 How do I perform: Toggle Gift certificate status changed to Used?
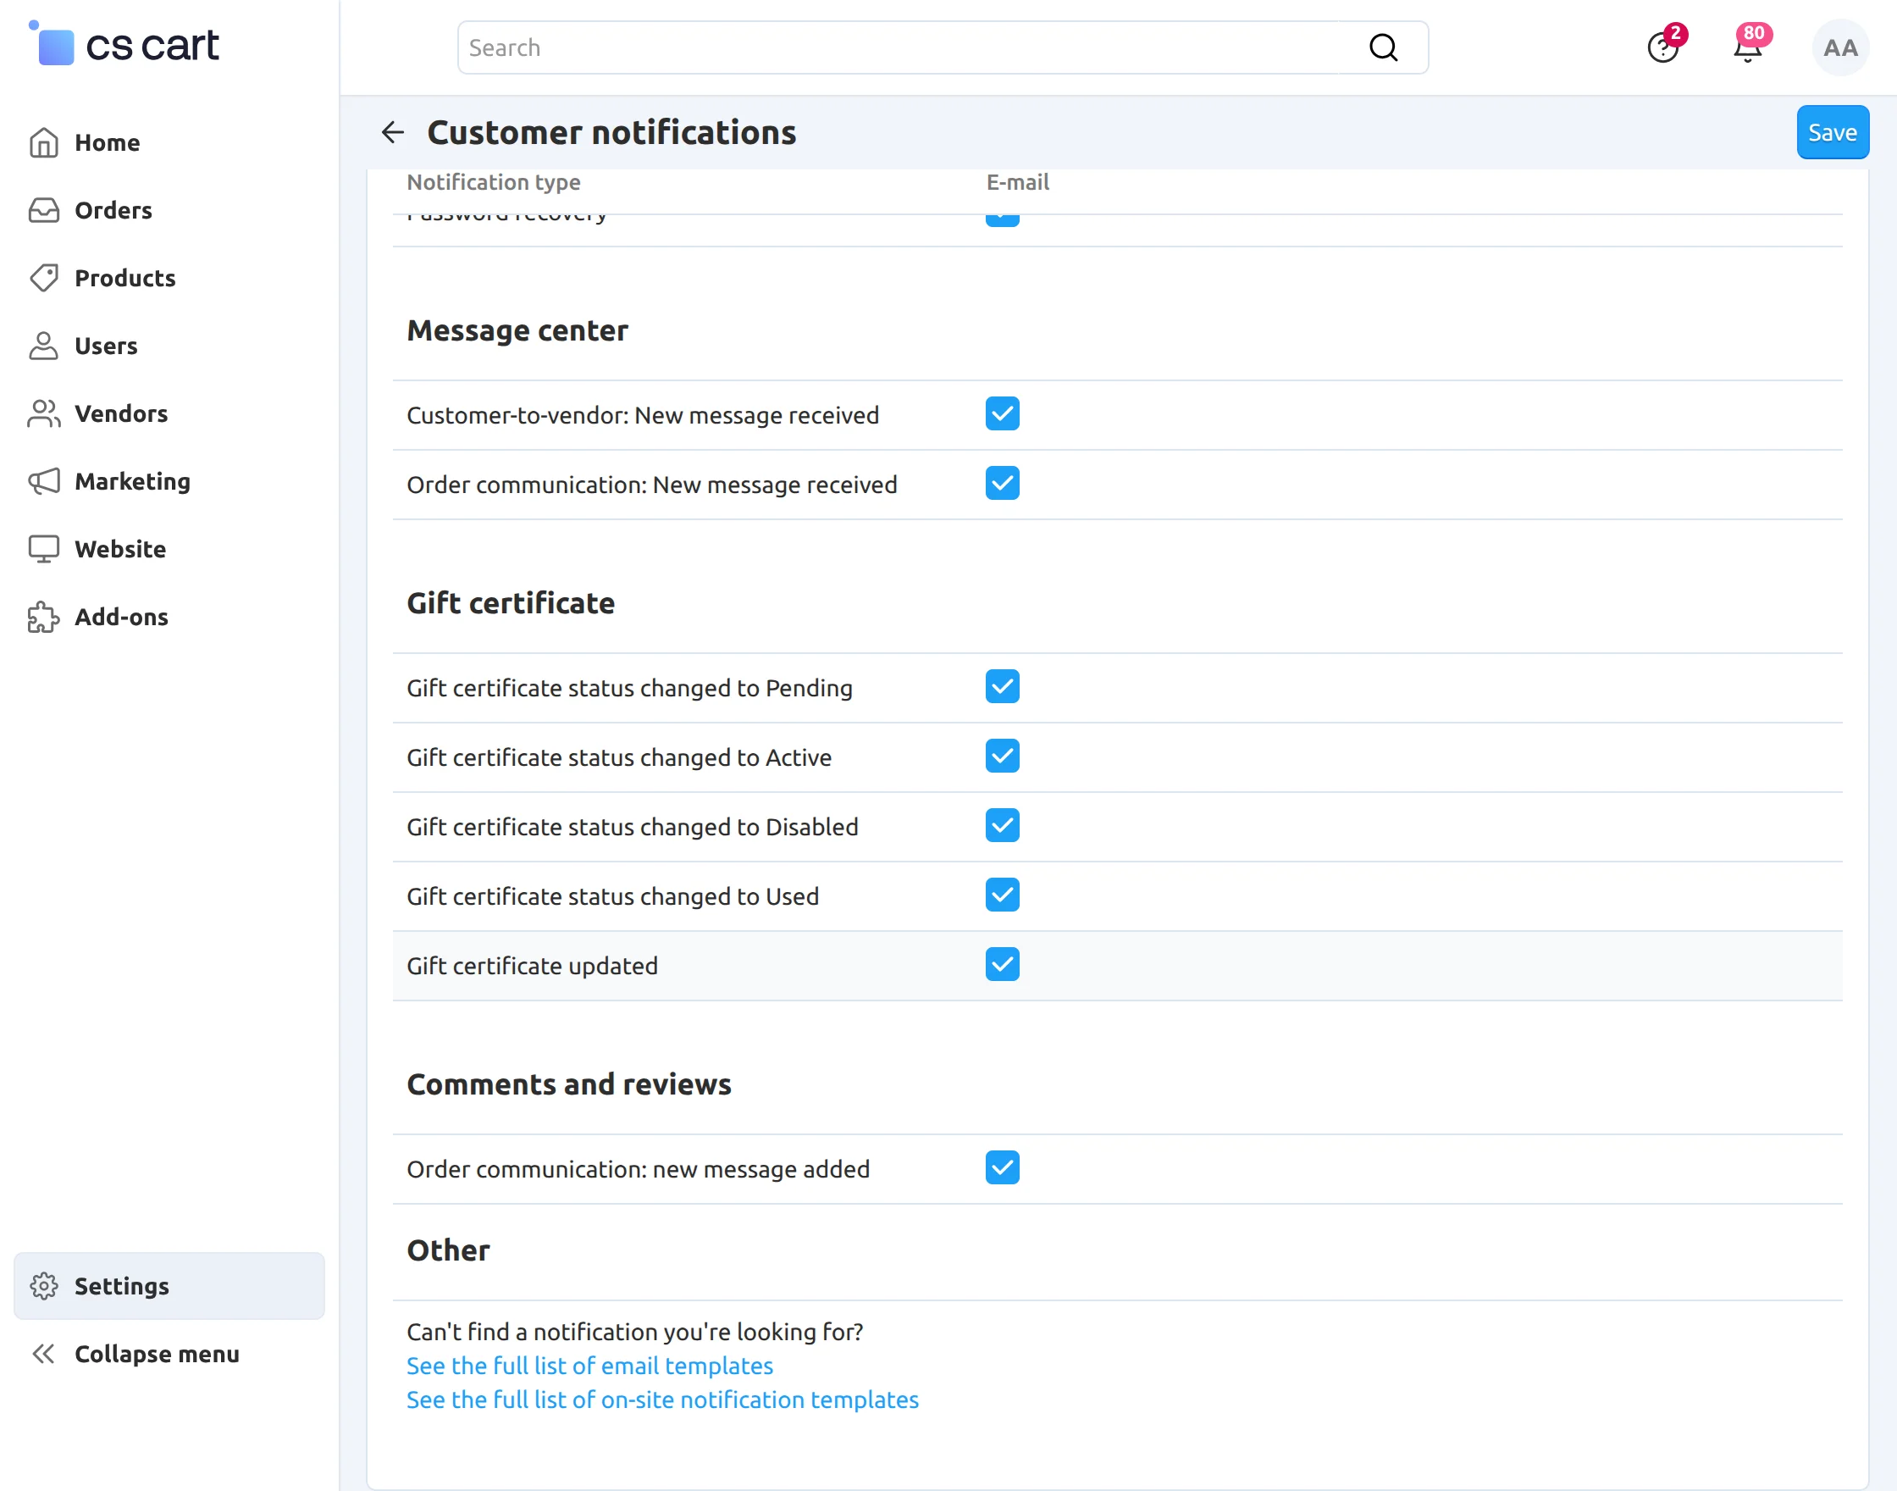pyautogui.click(x=1003, y=895)
